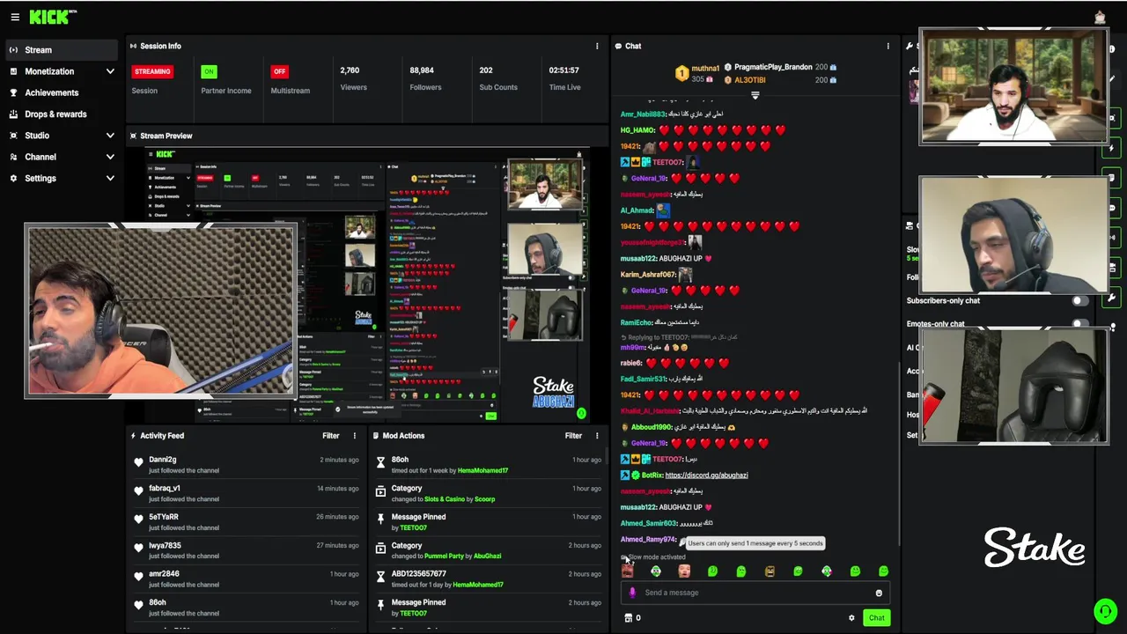Toggle Subscribers-only chat switch

pyautogui.click(x=1079, y=300)
